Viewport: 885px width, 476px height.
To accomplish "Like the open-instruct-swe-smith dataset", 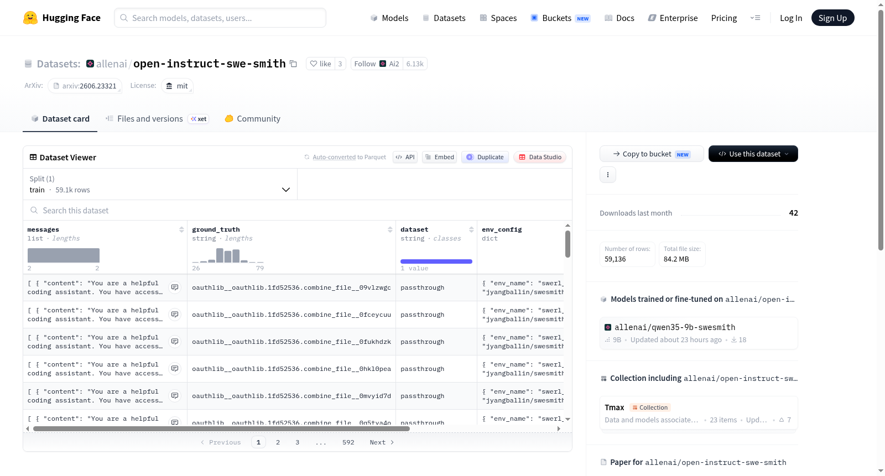I will click(x=320, y=64).
